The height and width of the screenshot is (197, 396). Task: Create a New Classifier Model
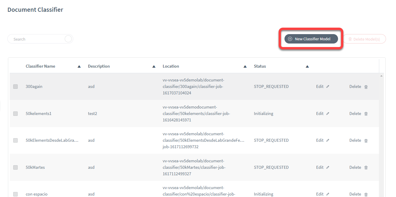tap(311, 39)
